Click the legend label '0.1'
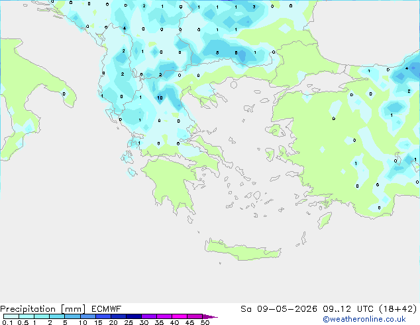This screenshot has width=420, height=325. 7,322
